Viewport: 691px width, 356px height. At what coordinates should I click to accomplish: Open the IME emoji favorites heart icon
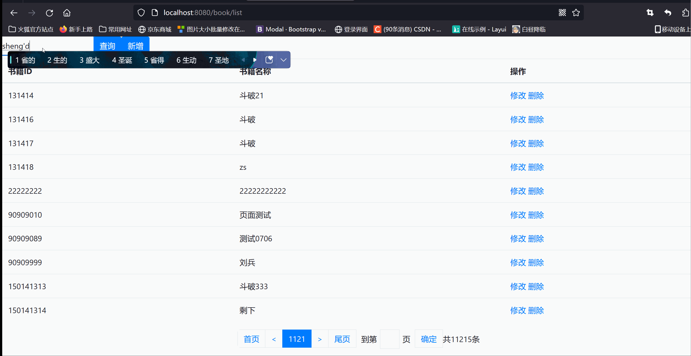269,60
